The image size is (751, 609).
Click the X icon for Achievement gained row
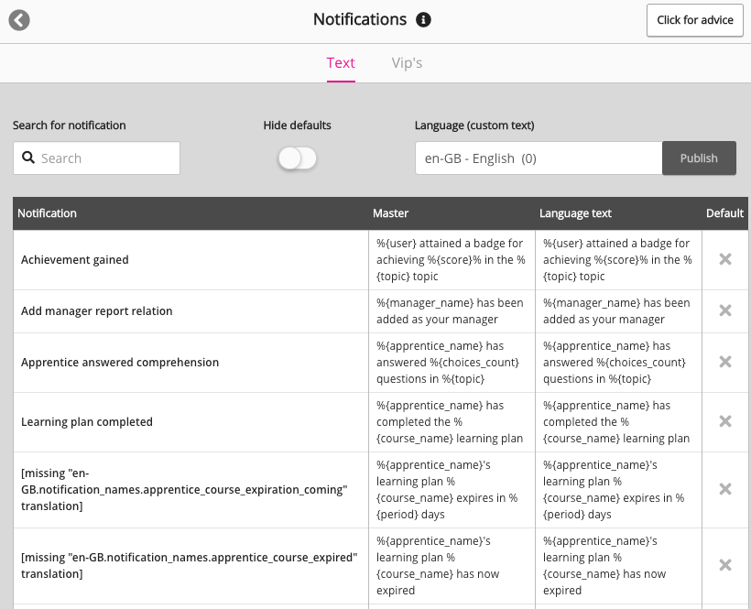click(725, 260)
